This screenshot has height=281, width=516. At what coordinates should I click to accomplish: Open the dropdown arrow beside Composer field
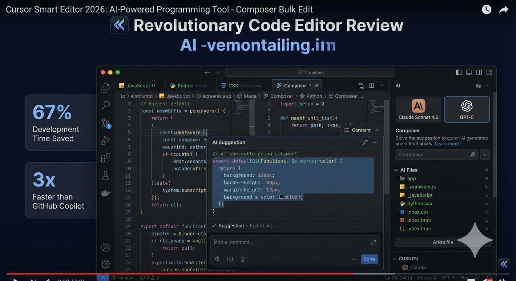(485, 155)
